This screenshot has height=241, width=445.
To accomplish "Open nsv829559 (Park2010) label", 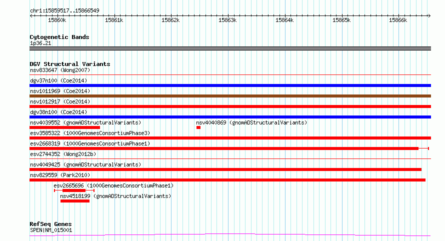I will [60, 175].
